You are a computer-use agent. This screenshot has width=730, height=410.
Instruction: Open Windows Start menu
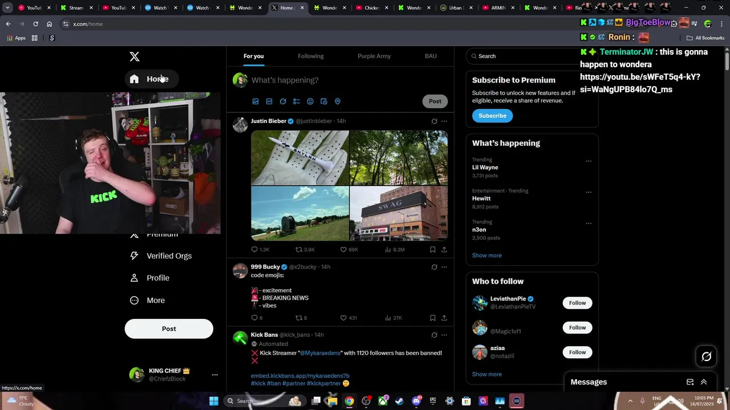coord(214,401)
